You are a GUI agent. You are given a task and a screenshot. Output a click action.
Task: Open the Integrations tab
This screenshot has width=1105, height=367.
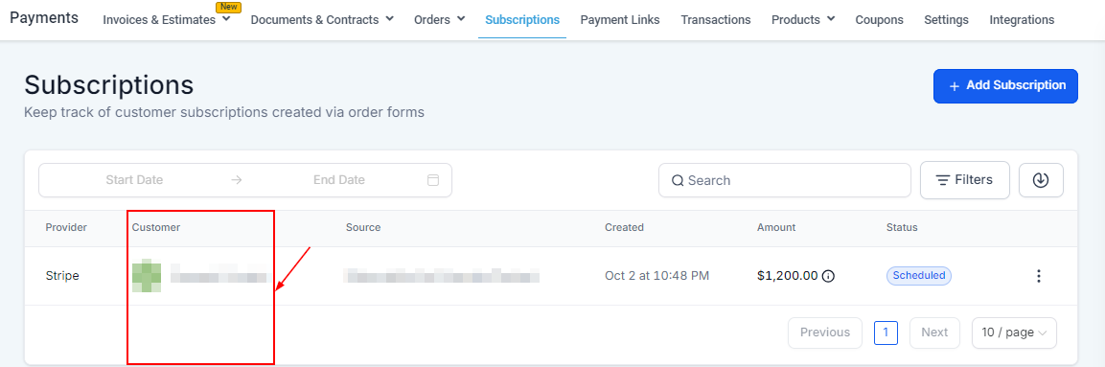click(x=1022, y=20)
